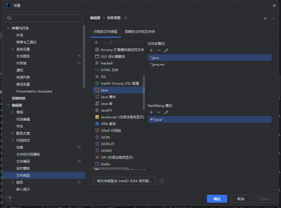Viewport: 281px width, 208px height.
Task: Click the settings tree vertical scrollbar
Action: pyautogui.click(x=84, y=56)
